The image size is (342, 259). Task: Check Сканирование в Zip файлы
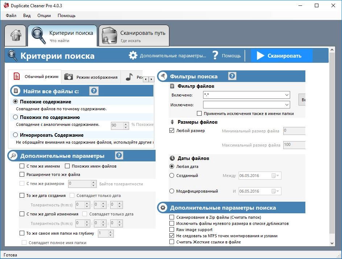pos(172,217)
